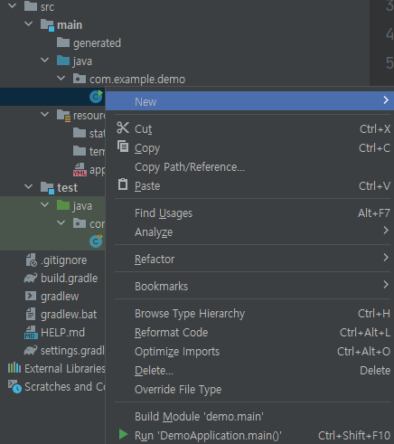Image resolution: width=394 pixels, height=444 pixels.
Task: Click the test class icon under test java
Action: [96, 241]
